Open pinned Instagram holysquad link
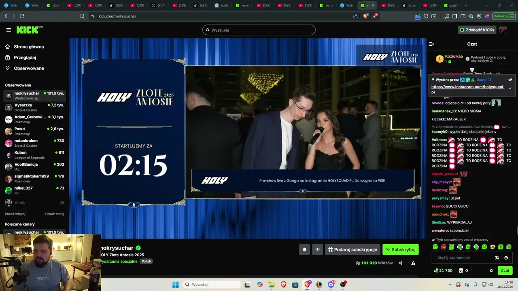 coord(468,89)
